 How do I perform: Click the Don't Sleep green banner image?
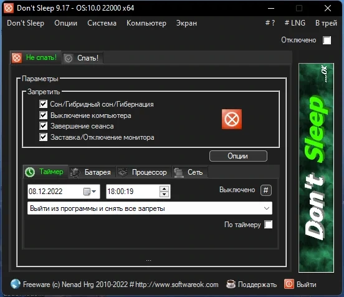click(316, 168)
